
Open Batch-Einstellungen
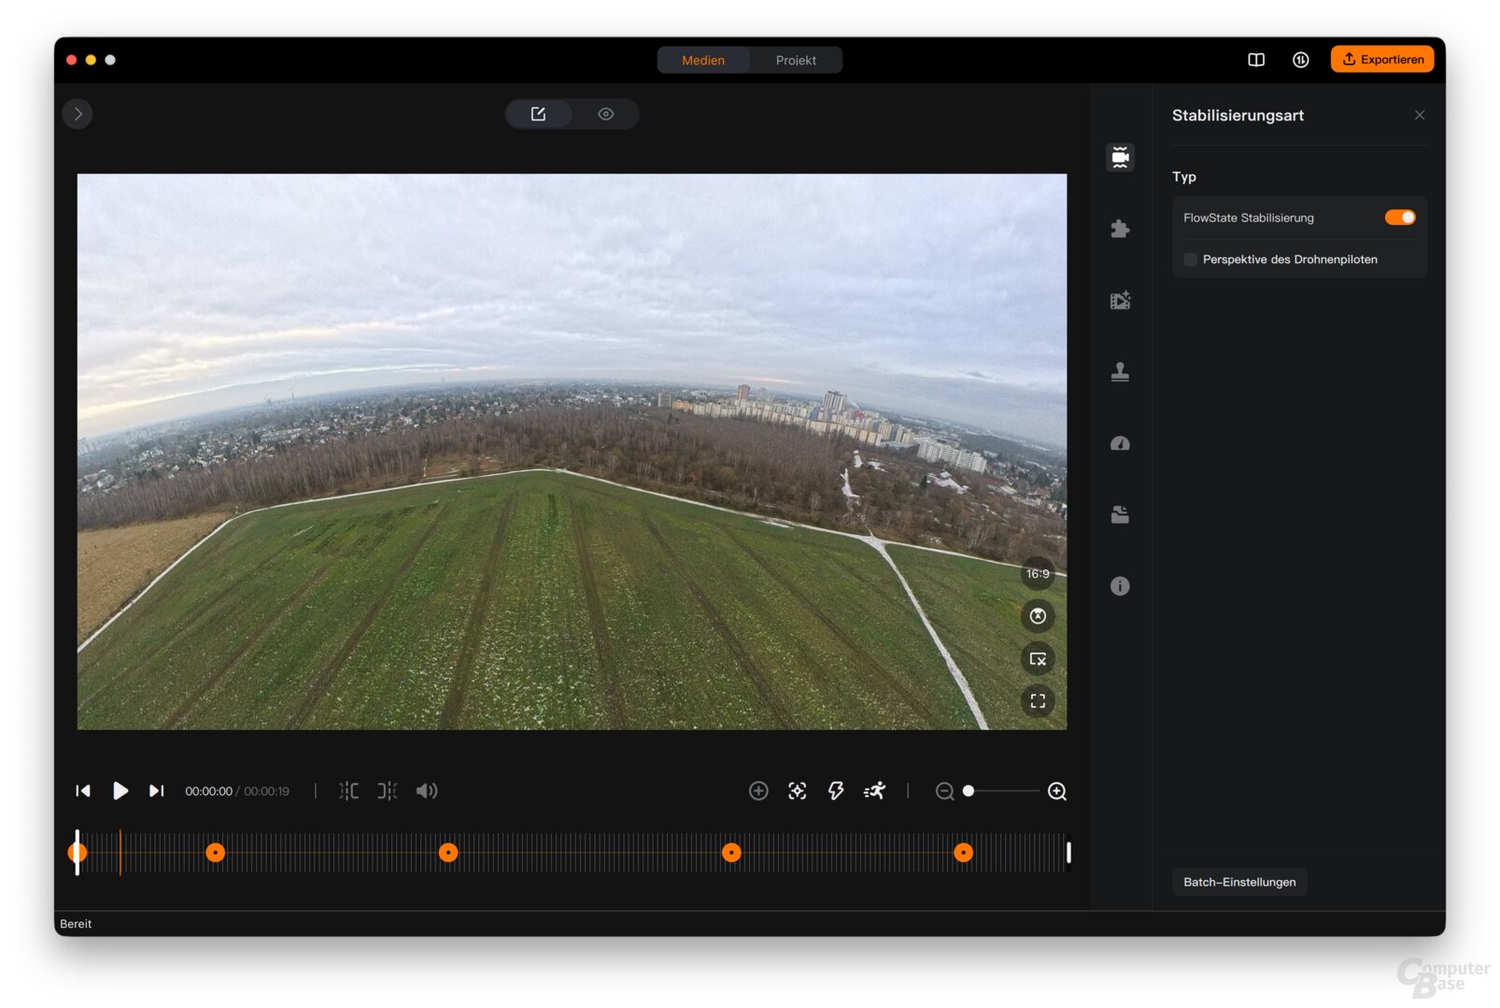(x=1238, y=882)
